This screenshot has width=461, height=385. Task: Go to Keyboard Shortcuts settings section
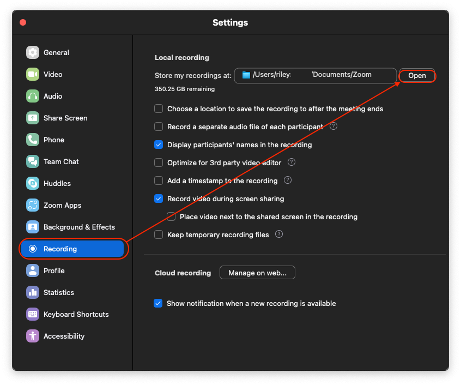click(x=76, y=314)
